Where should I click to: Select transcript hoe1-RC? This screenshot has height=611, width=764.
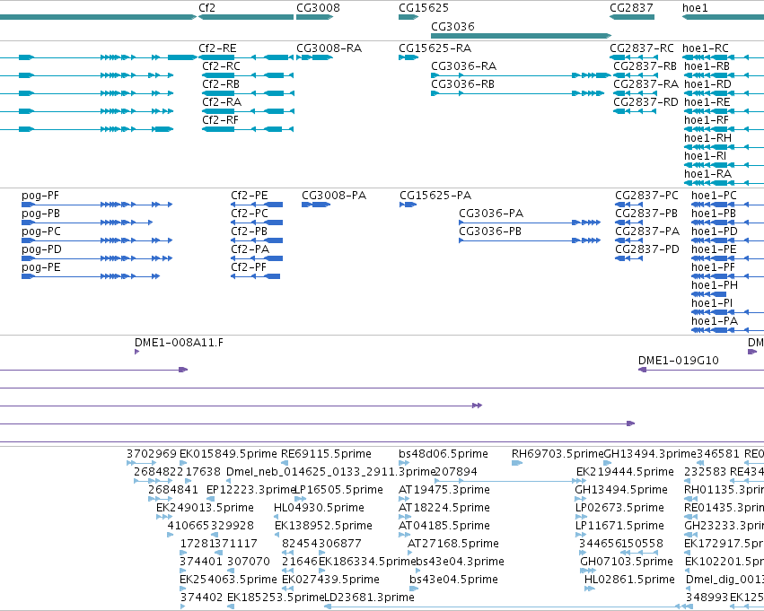click(705, 48)
